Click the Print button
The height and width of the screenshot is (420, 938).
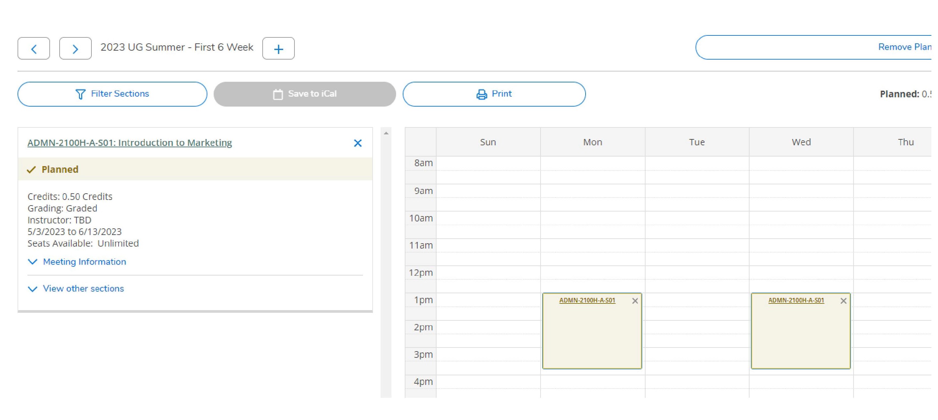(494, 94)
